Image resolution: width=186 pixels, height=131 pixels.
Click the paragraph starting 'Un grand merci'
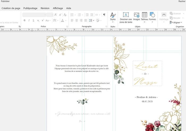click(x=82, y=87)
